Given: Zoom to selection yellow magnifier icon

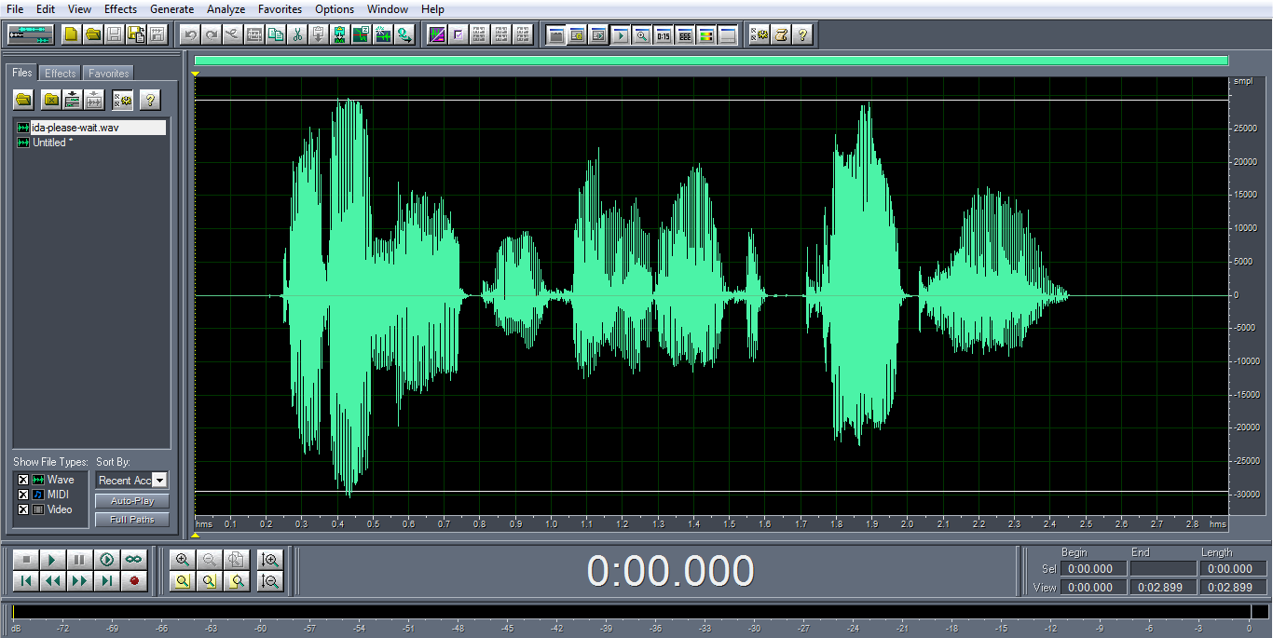Looking at the screenshot, I should click(183, 581).
